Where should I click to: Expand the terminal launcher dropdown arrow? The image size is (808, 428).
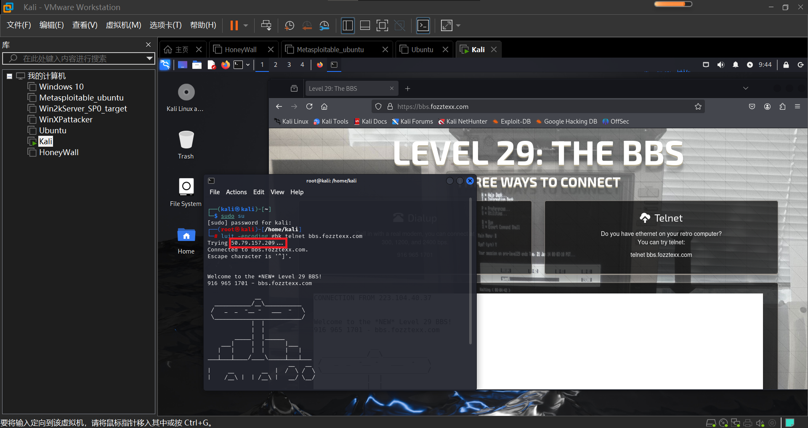[x=248, y=65]
